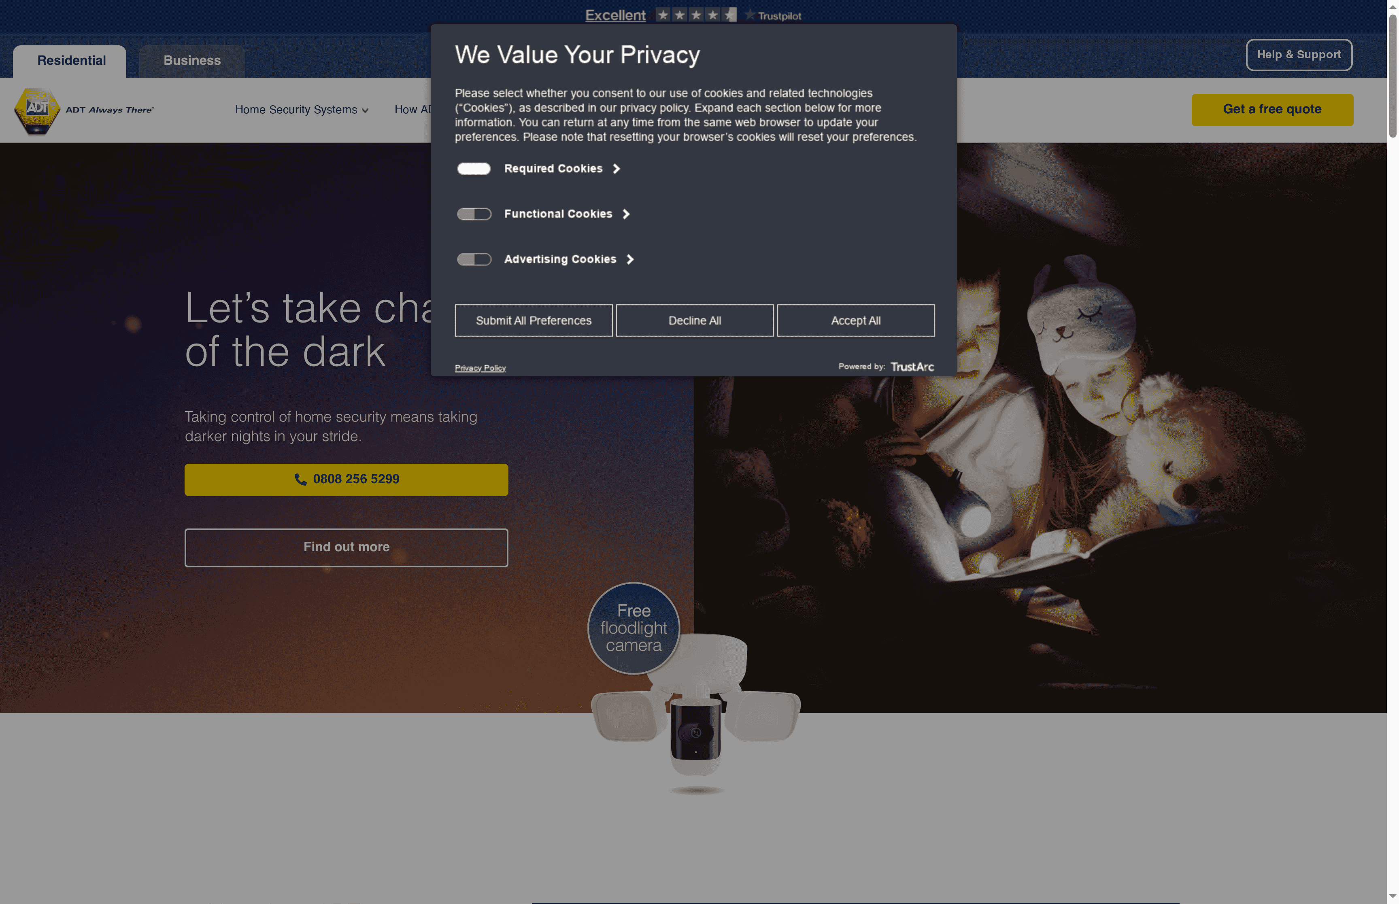Image resolution: width=1399 pixels, height=904 pixels.
Task: Click the Free floodlight camera badge
Action: point(633,628)
